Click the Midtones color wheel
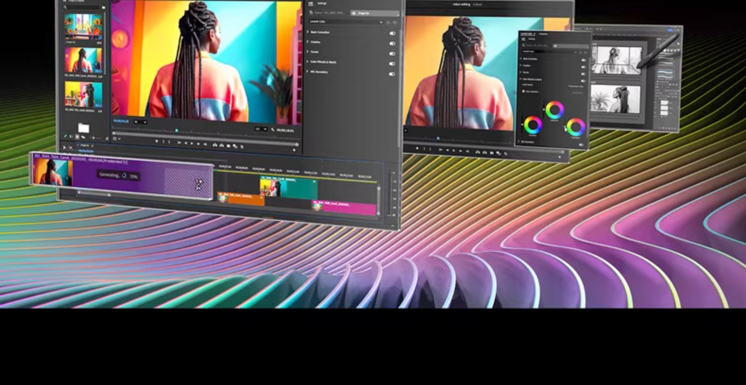The width and height of the screenshot is (746, 385). [554, 110]
